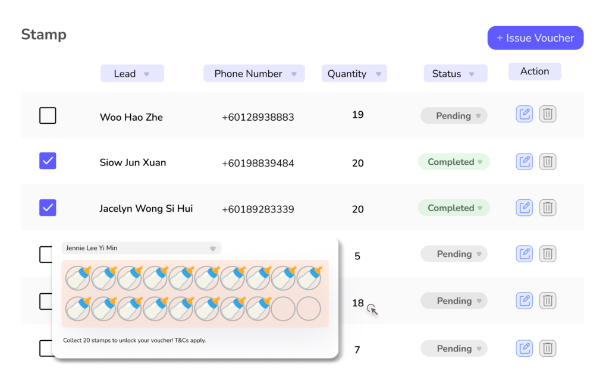Delete the Jacelyn Wong Si Hui row

click(548, 208)
